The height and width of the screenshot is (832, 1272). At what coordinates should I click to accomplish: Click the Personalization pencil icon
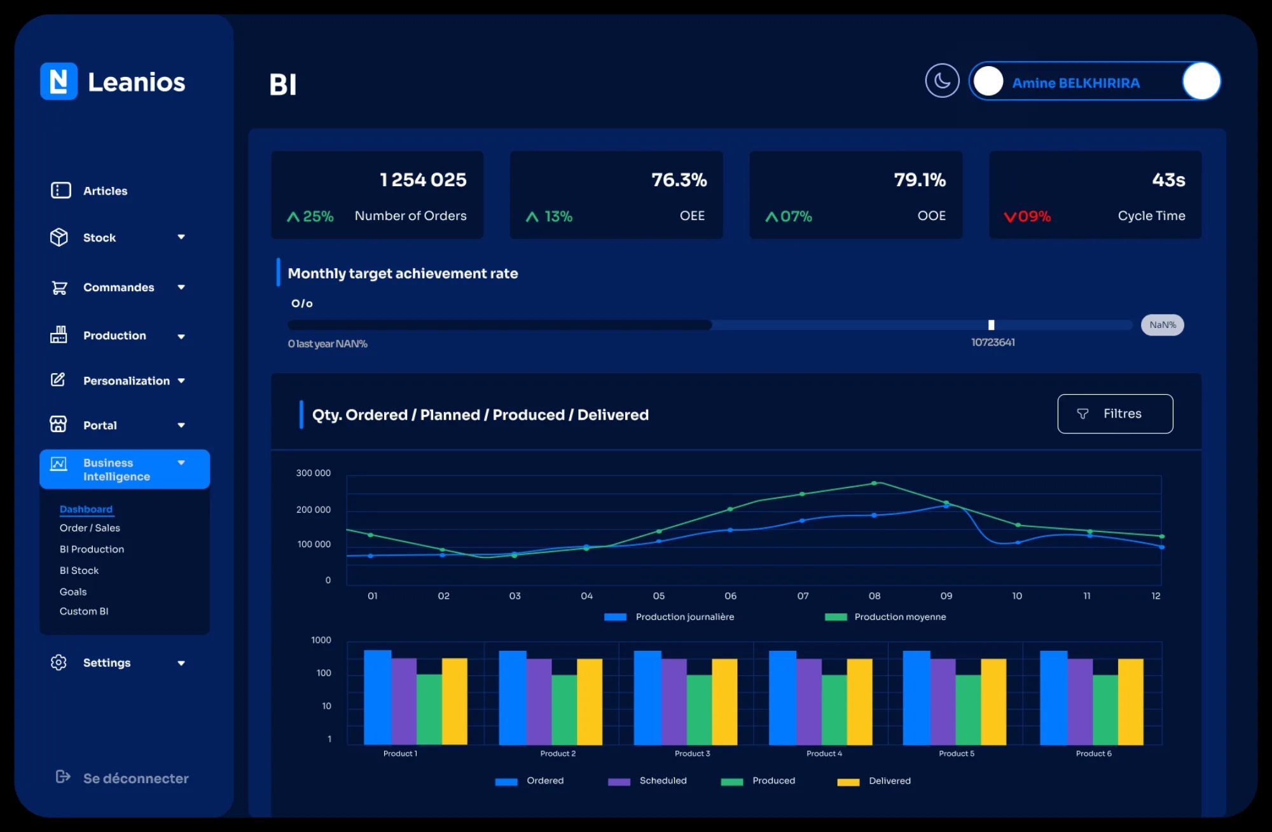[x=58, y=379]
